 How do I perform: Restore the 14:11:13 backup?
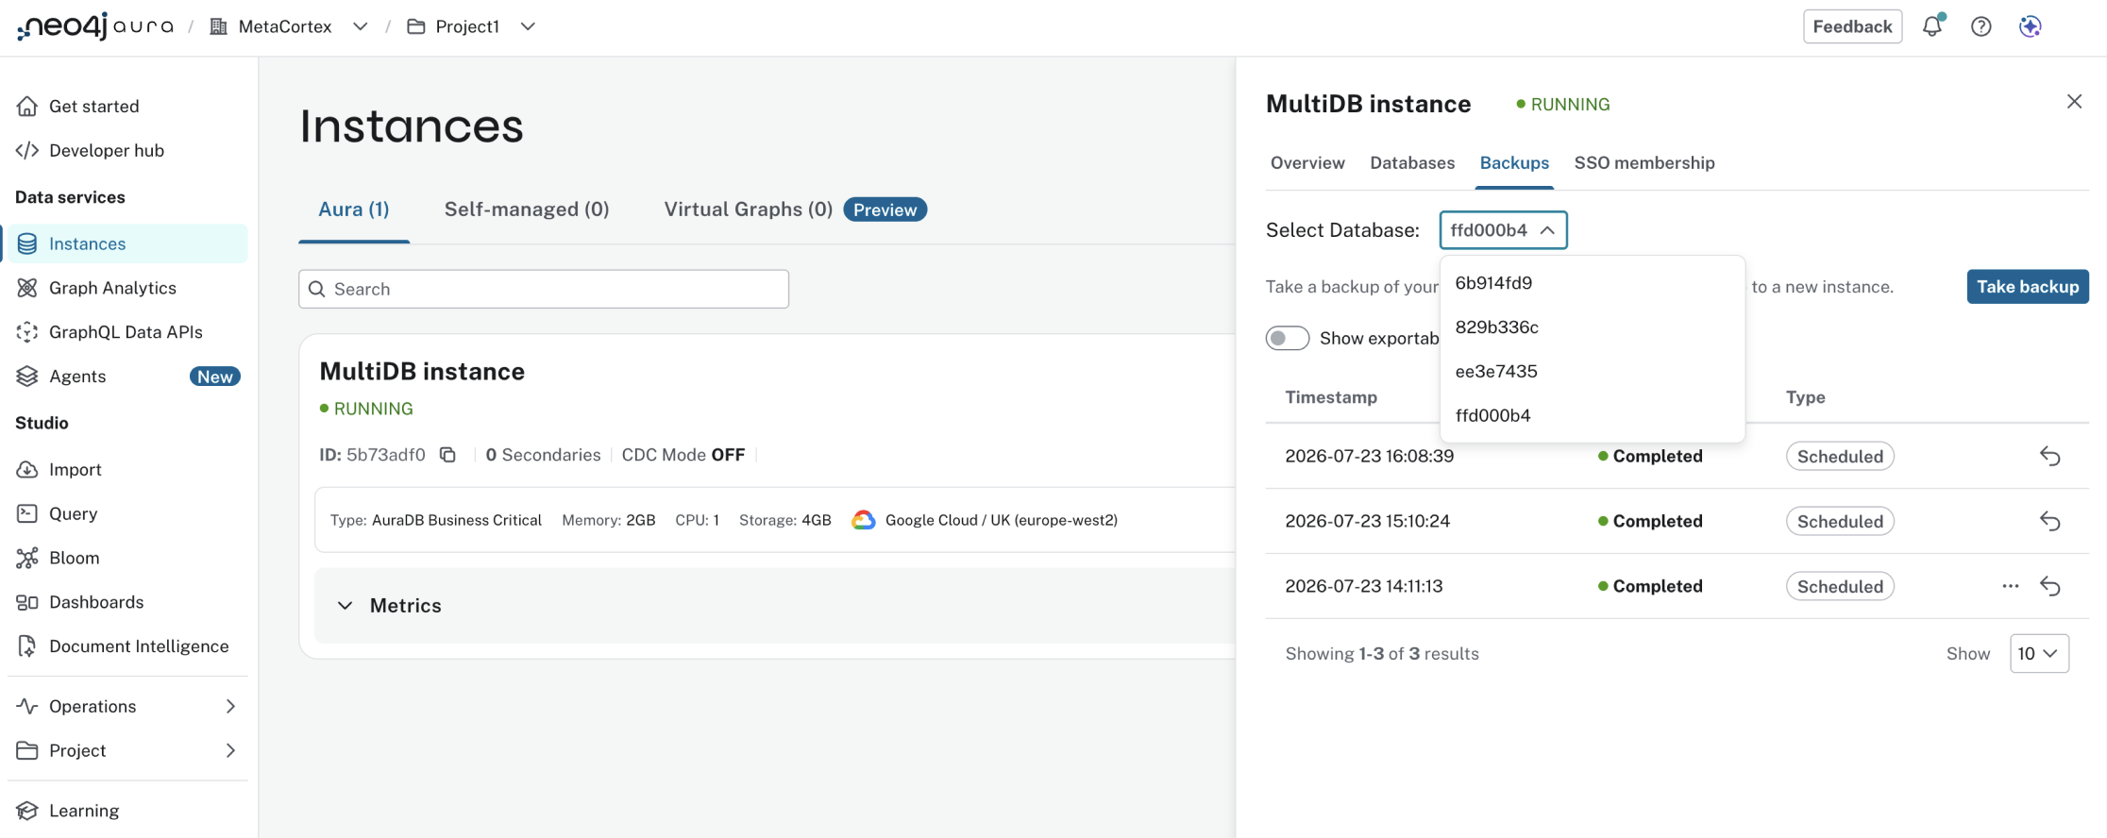tap(2049, 586)
